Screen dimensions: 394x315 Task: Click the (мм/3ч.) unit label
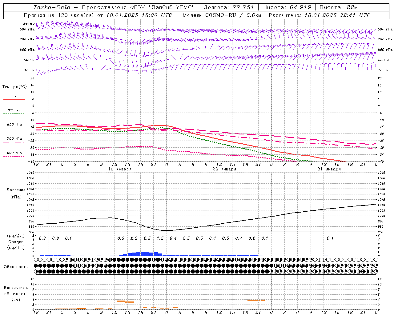pyautogui.click(x=16, y=236)
